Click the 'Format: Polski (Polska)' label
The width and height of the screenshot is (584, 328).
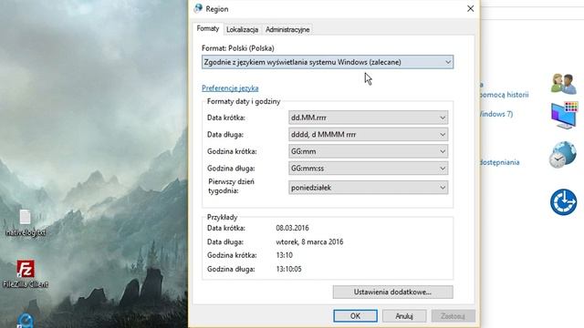point(237,48)
